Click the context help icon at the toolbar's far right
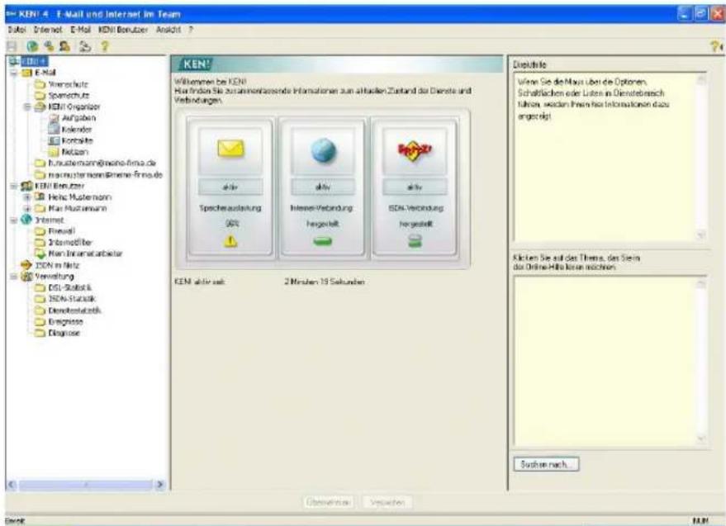Viewport: 726px width, 526px height. (716, 46)
